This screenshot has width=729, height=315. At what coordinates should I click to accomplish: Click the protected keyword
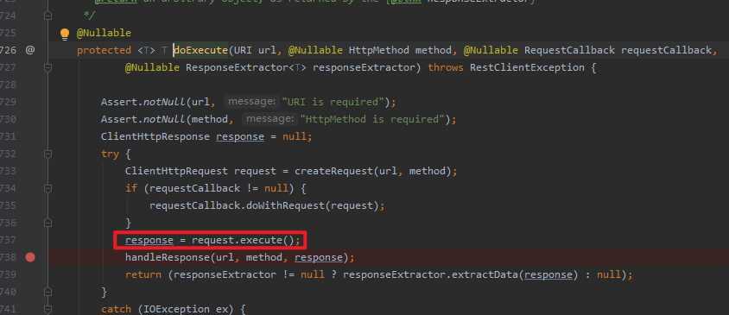(x=105, y=50)
